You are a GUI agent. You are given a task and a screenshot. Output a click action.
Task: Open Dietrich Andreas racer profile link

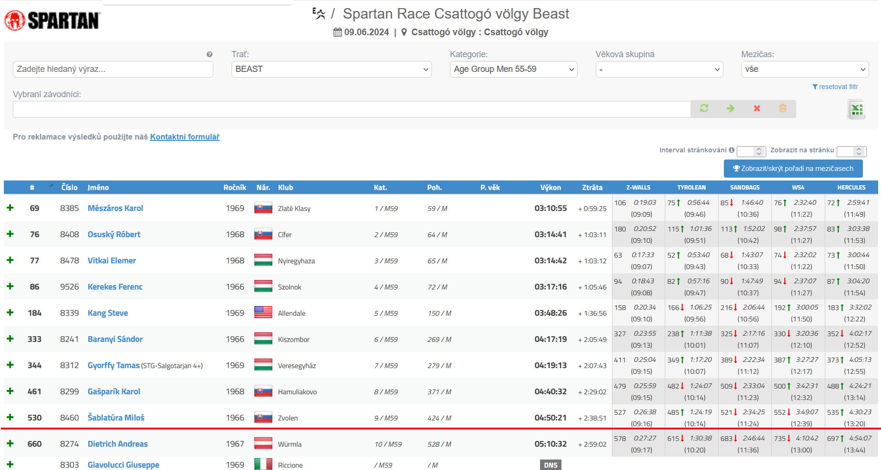118,444
